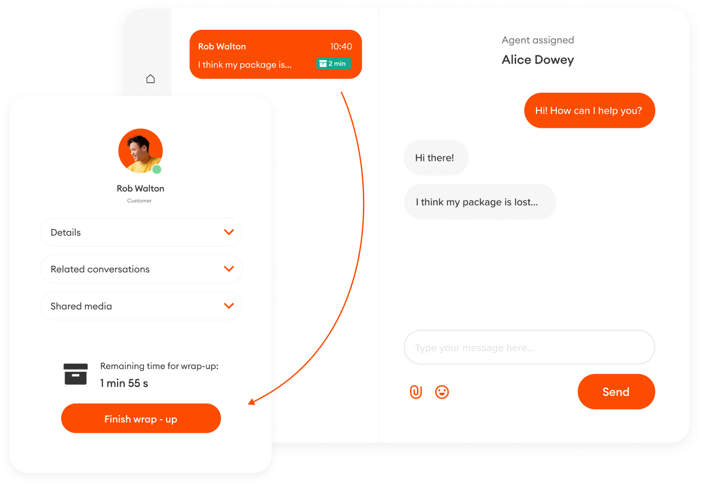Click the 2 min wrap-up badge
The width and height of the screenshot is (702, 485).
click(334, 64)
